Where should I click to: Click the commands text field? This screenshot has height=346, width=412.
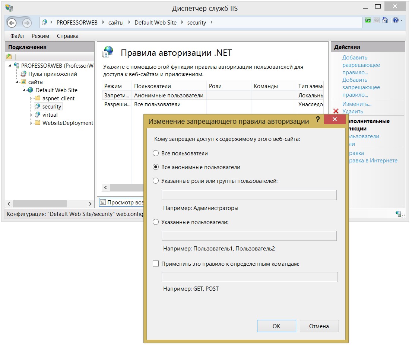(250, 277)
